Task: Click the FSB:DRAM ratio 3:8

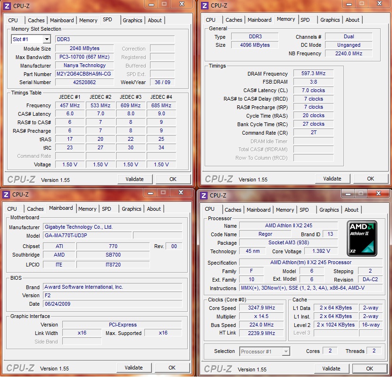Action: tap(314, 82)
